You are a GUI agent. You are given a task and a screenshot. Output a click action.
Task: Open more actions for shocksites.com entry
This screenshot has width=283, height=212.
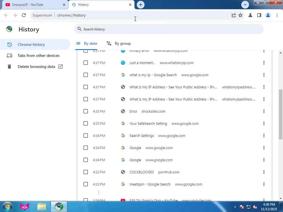(x=264, y=112)
